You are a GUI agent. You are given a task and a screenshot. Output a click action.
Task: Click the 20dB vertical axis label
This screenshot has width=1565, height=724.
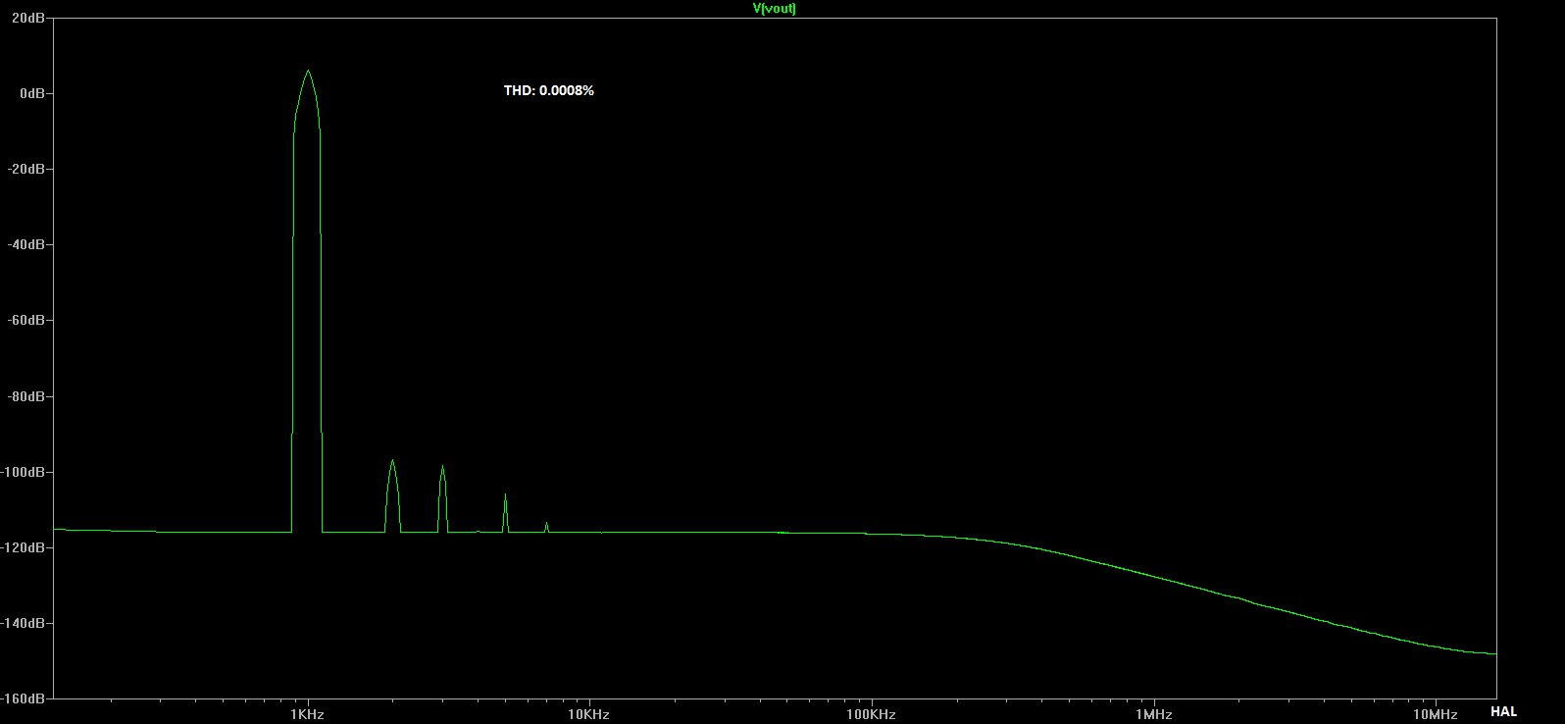(28, 18)
